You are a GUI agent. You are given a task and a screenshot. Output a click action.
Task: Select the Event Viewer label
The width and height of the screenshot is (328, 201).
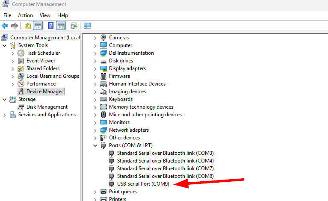(x=41, y=61)
